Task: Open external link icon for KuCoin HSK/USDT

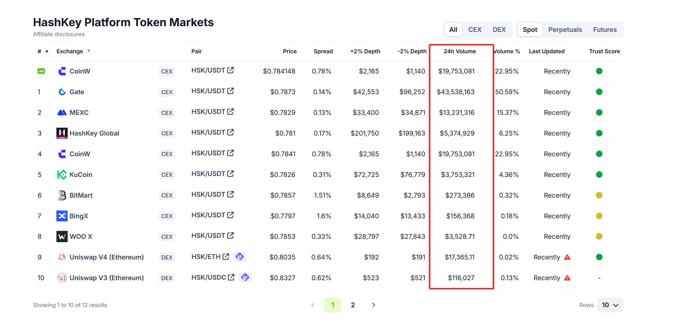Action: coord(230,174)
